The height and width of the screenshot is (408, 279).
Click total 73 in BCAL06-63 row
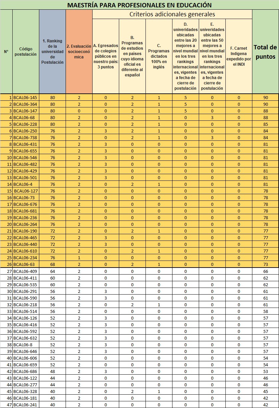click(x=265, y=264)
